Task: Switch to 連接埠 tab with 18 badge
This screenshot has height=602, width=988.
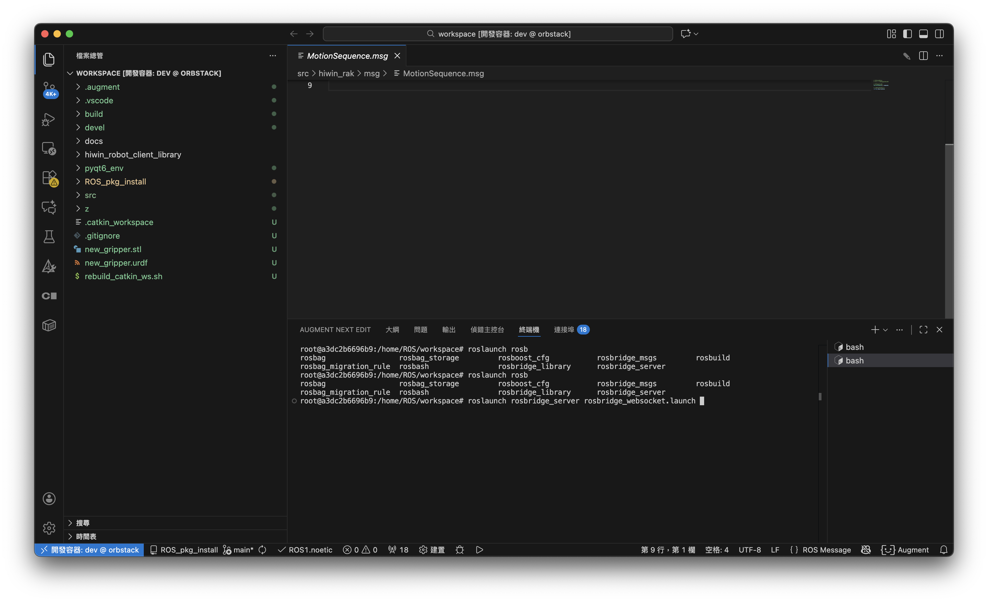Action: pyautogui.click(x=571, y=330)
